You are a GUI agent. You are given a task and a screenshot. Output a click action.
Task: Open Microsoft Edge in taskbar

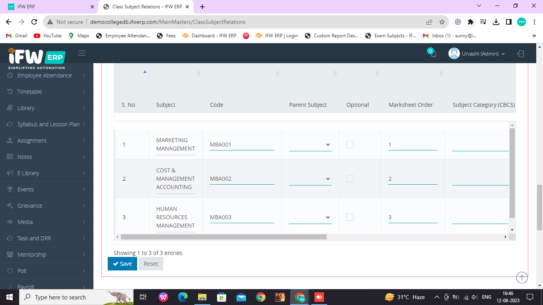[183, 297]
